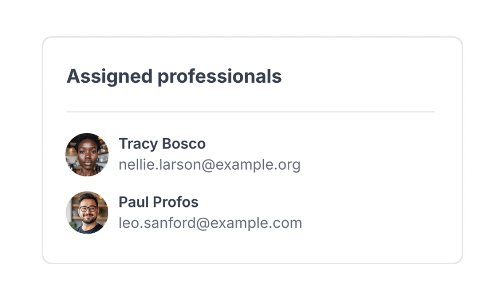This screenshot has height=300, width=504.
Task: Click the first name "Paul"
Action: pyautogui.click(x=133, y=202)
